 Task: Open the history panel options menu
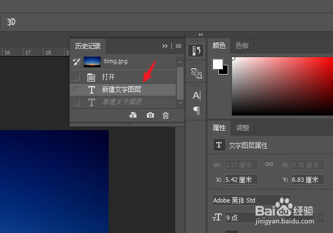[179, 46]
